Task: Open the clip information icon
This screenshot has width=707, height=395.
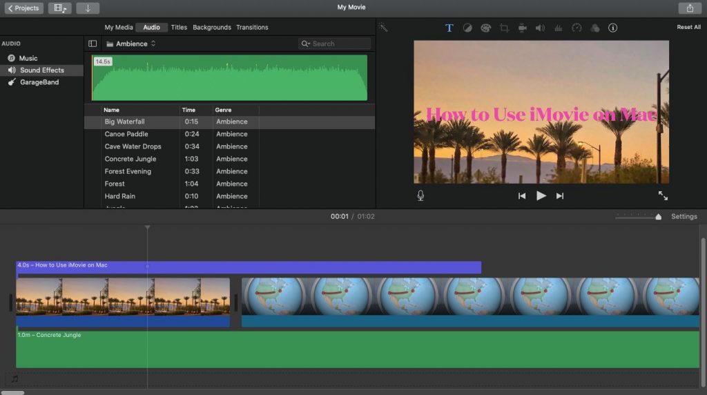Action: coord(613,28)
